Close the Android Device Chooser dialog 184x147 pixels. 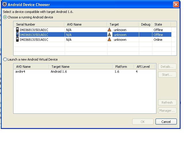tap(176, 5)
